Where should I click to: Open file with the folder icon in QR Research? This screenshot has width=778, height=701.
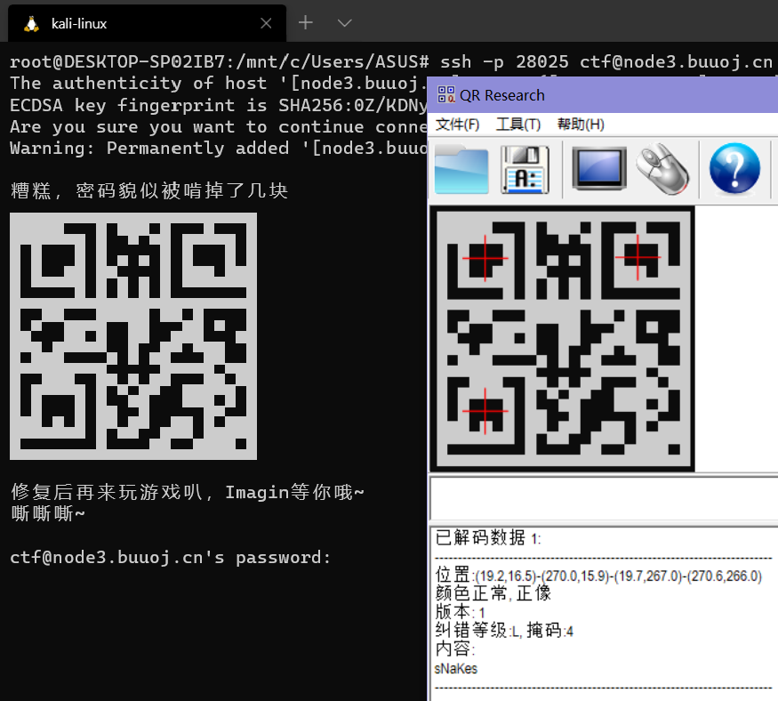(x=461, y=169)
